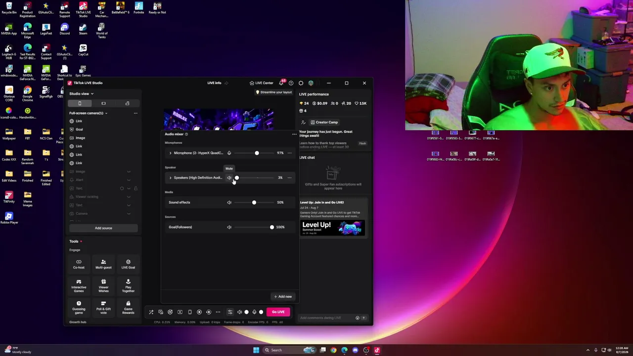
Task: Open Google Chrome from the taskbar
Action: (x=333, y=350)
